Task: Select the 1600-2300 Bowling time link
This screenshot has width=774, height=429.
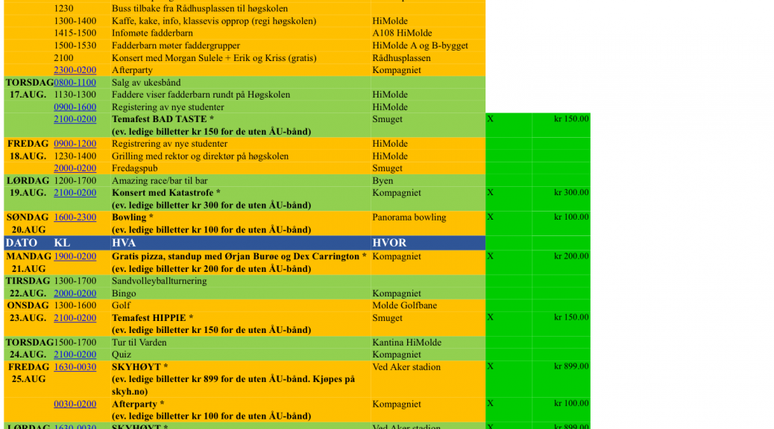Action: (x=75, y=217)
